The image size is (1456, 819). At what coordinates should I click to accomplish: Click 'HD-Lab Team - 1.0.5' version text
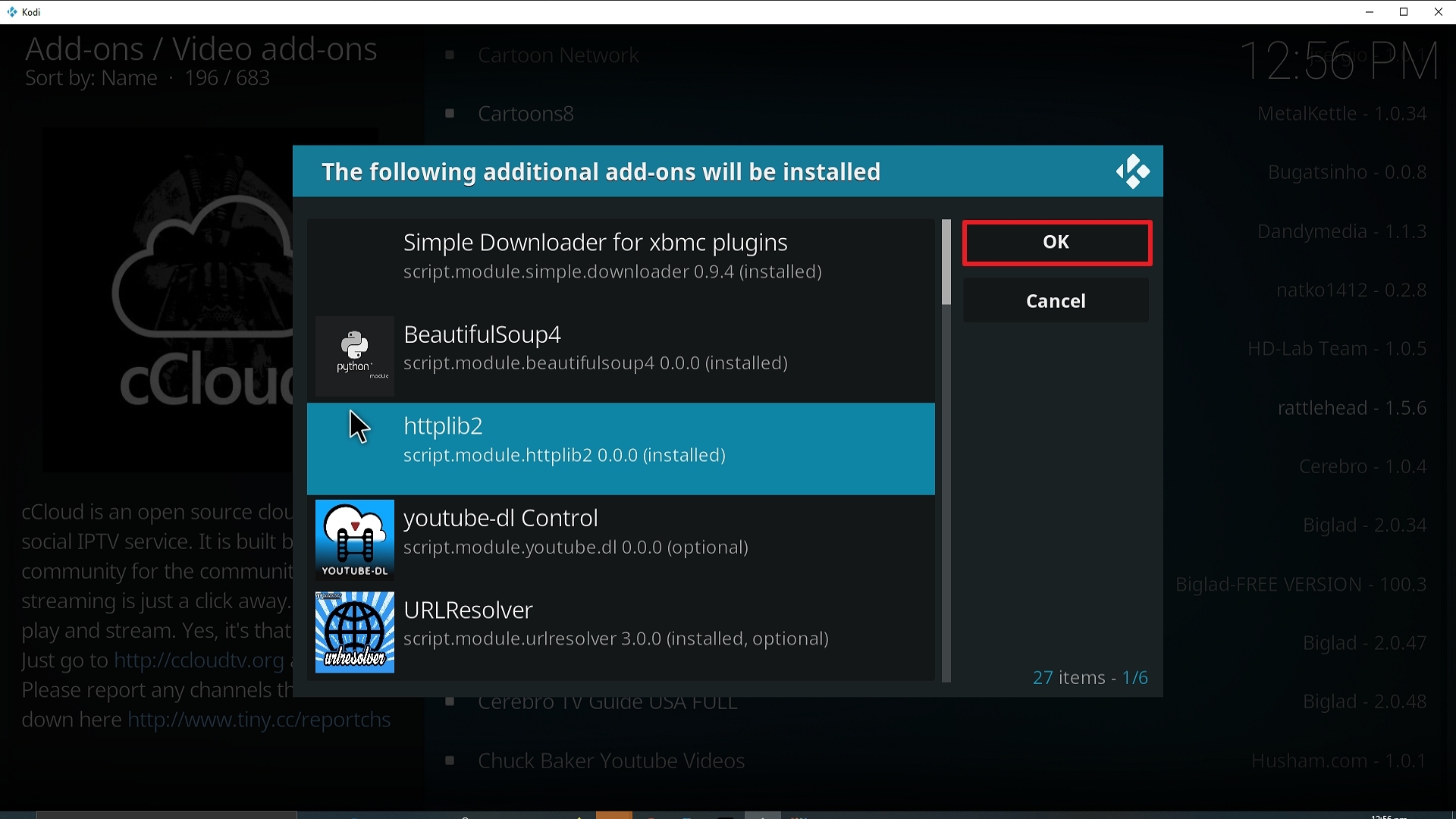pyautogui.click(x=1338, y=349)
